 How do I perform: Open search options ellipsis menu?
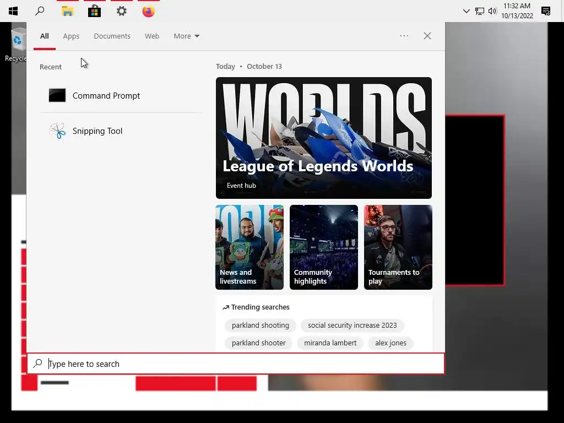click(404, 36)
